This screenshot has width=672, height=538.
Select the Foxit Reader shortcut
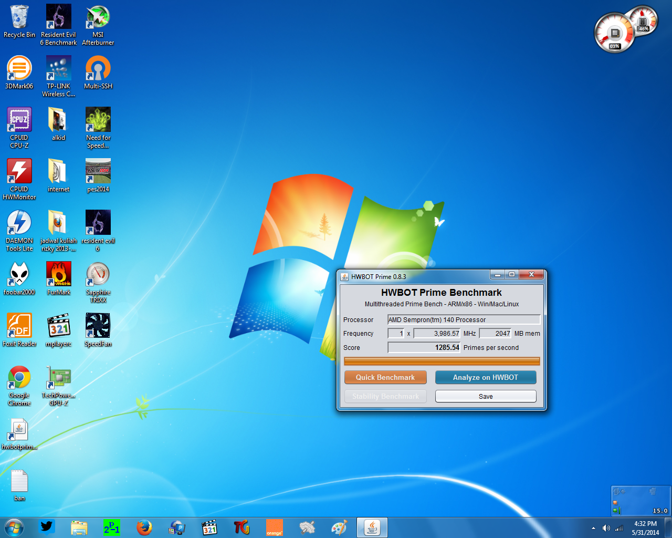[19, 330]
